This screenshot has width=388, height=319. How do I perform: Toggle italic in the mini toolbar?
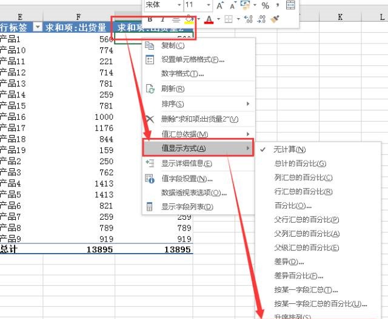tap(162, 19)
